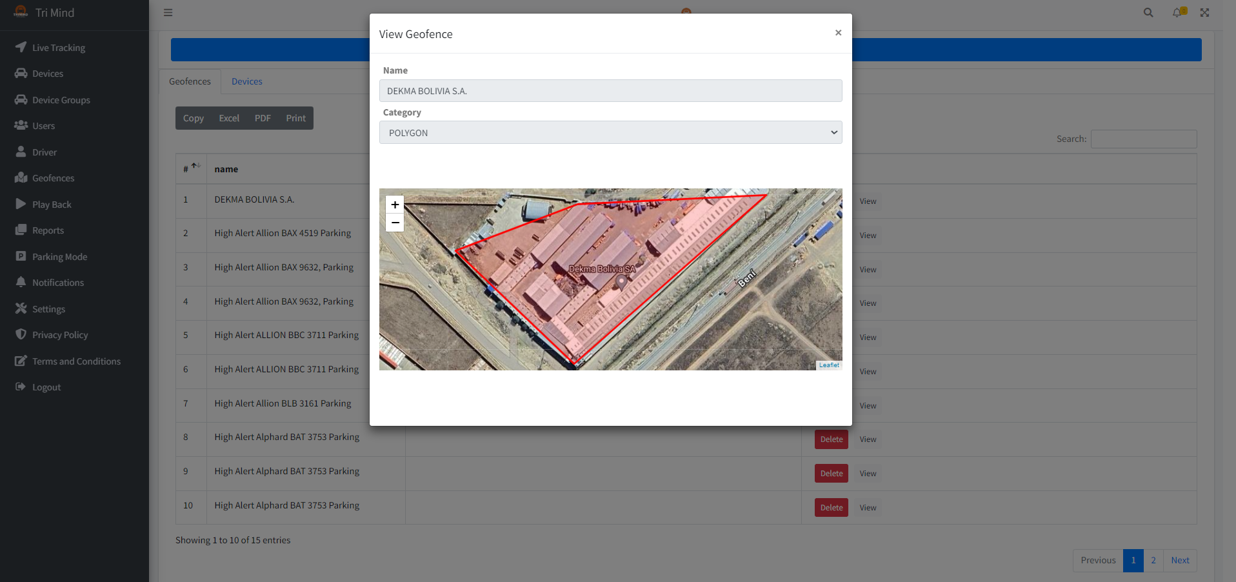Open the Driver section in sidebar
Viewport: 1236px width, 582px height.
[45, 152]
